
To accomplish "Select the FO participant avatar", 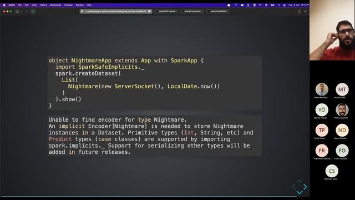I will (x=342, y=151).
